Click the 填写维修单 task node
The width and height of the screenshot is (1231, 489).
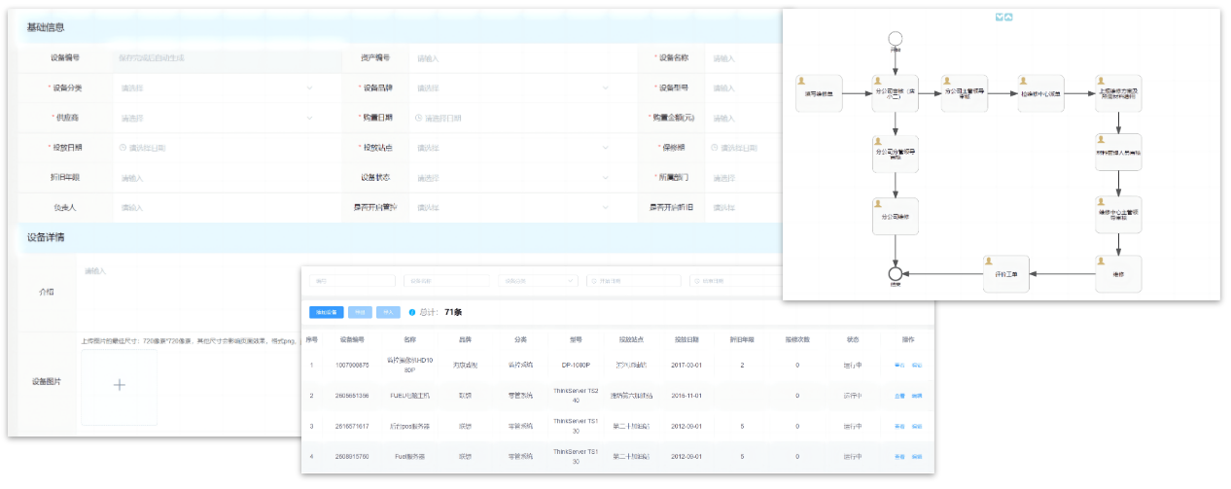pos(818,94)
